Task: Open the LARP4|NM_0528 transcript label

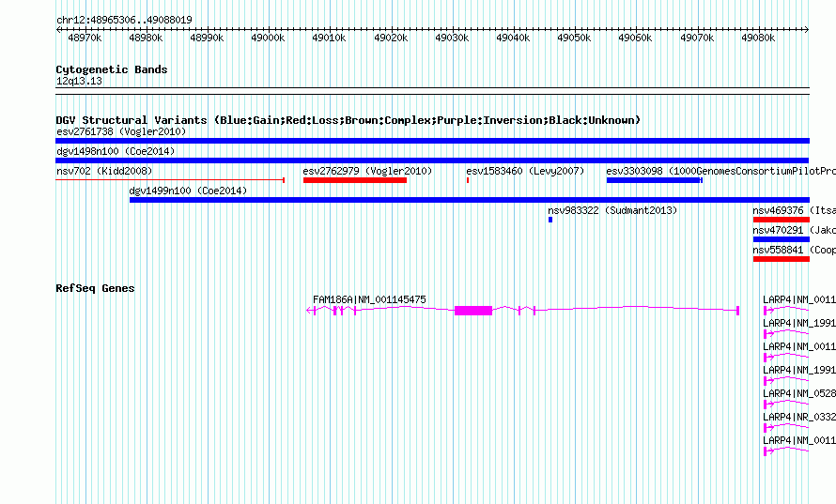Action: coord(799,393)
